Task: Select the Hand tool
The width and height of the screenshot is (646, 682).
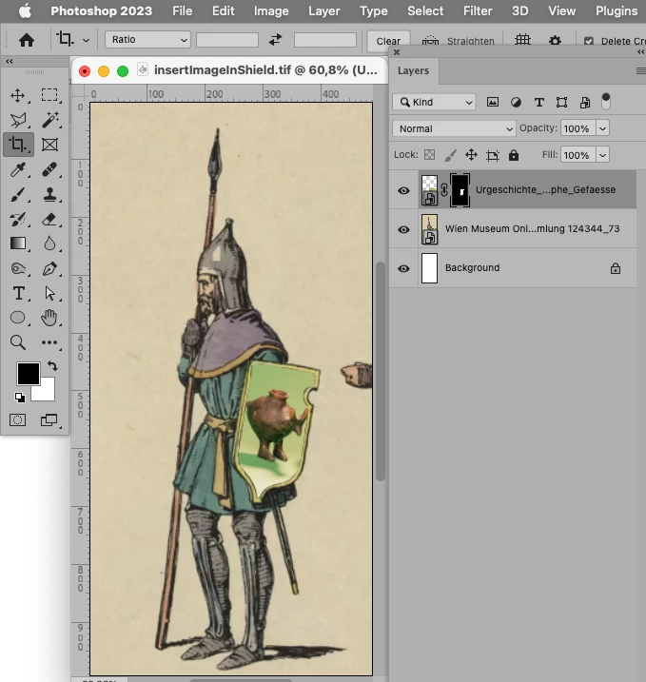Action: [x=49, y=318]
